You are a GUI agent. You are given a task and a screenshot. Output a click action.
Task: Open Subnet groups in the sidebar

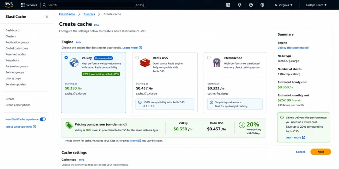15,72
